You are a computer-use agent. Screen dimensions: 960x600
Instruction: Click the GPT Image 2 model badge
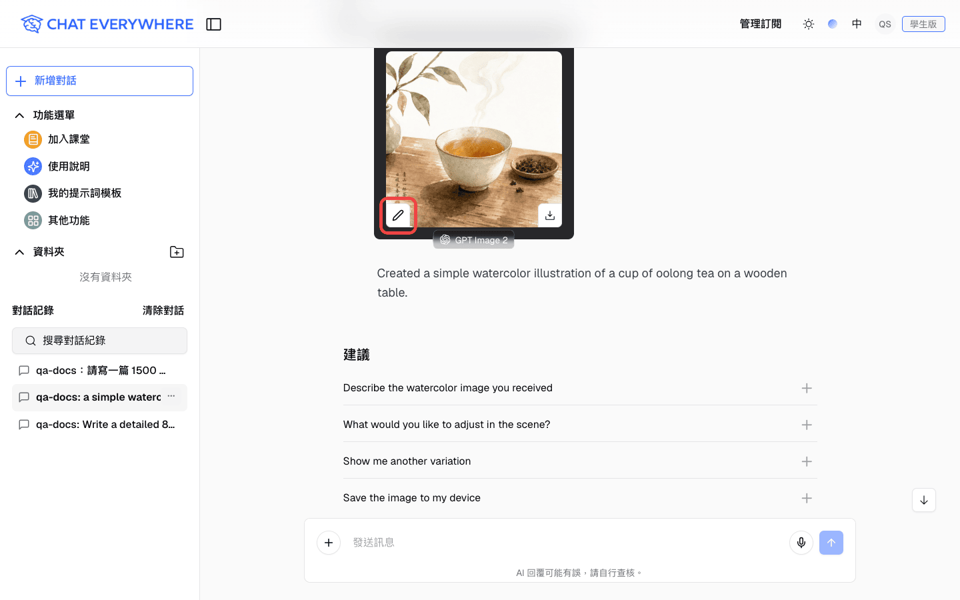[473, 240]
